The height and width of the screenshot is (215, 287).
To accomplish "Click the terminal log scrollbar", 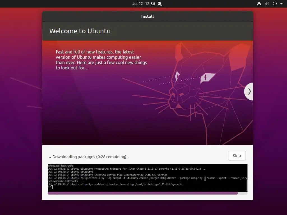I will click(247, 185).
